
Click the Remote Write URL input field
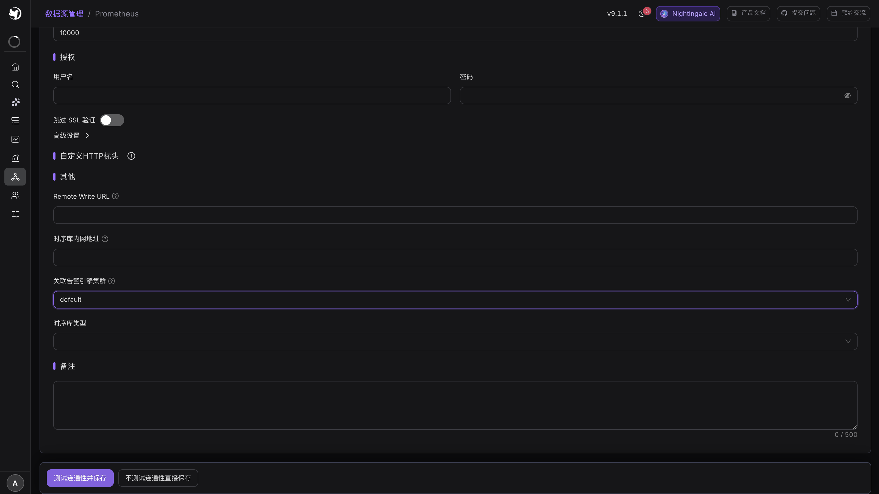click(x=455, y=215)
